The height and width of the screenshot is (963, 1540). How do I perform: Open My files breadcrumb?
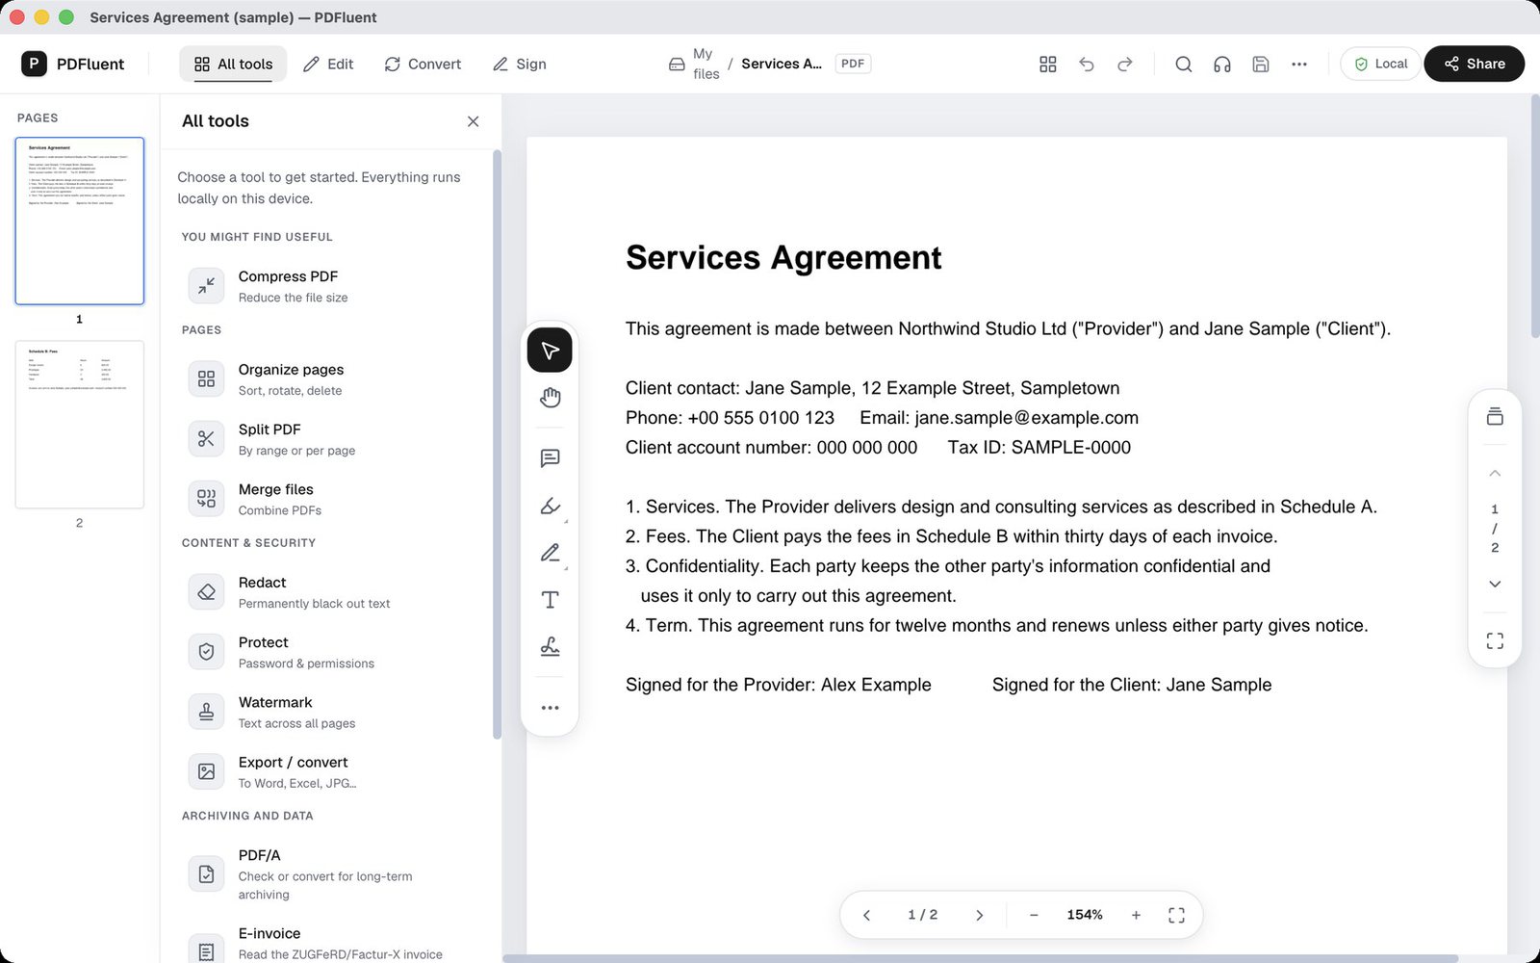point(694,64)
